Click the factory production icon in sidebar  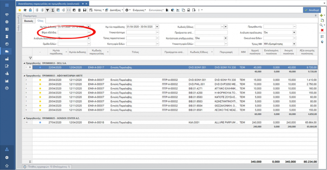tap(7, 59)
